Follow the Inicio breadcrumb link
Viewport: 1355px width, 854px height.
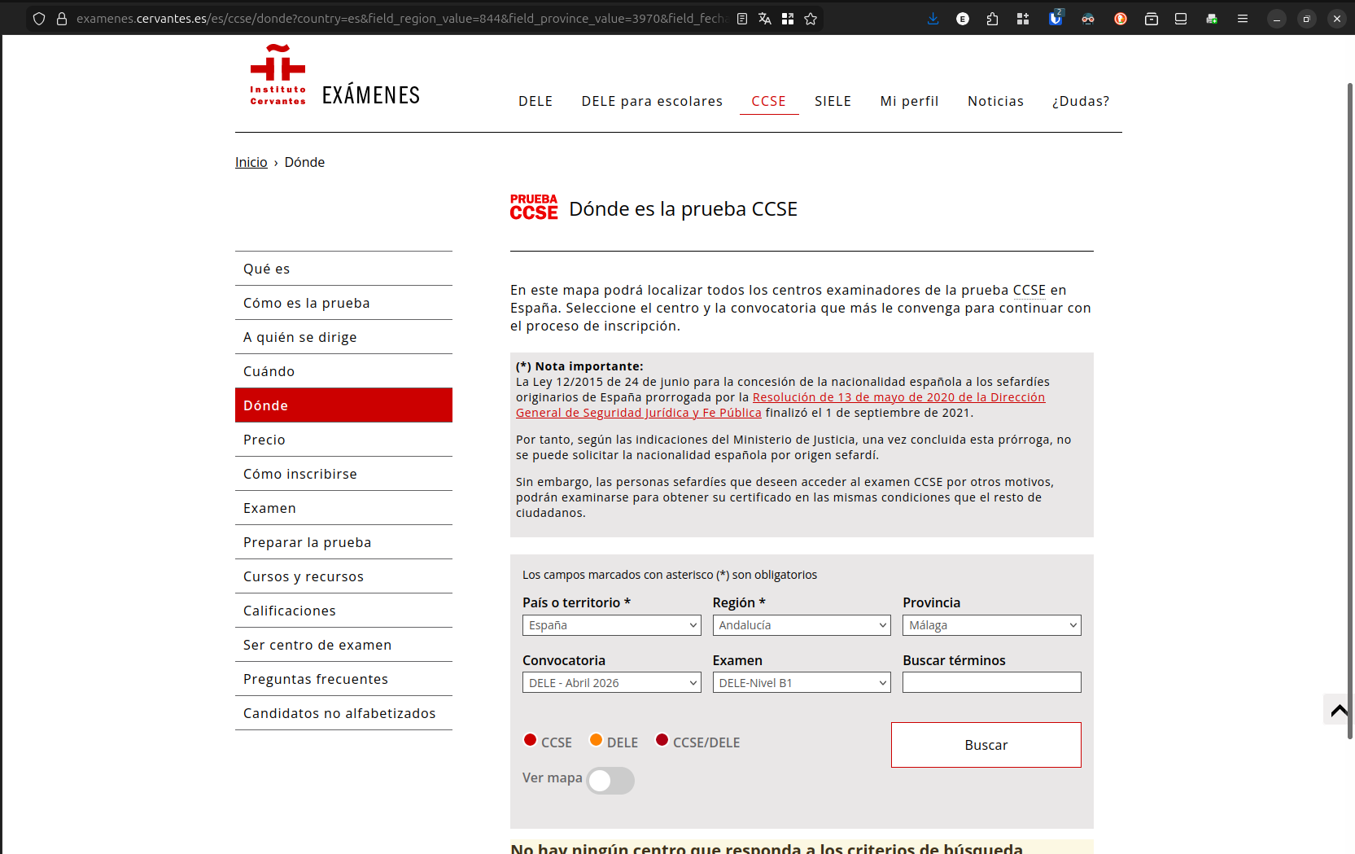click(251, 162)
